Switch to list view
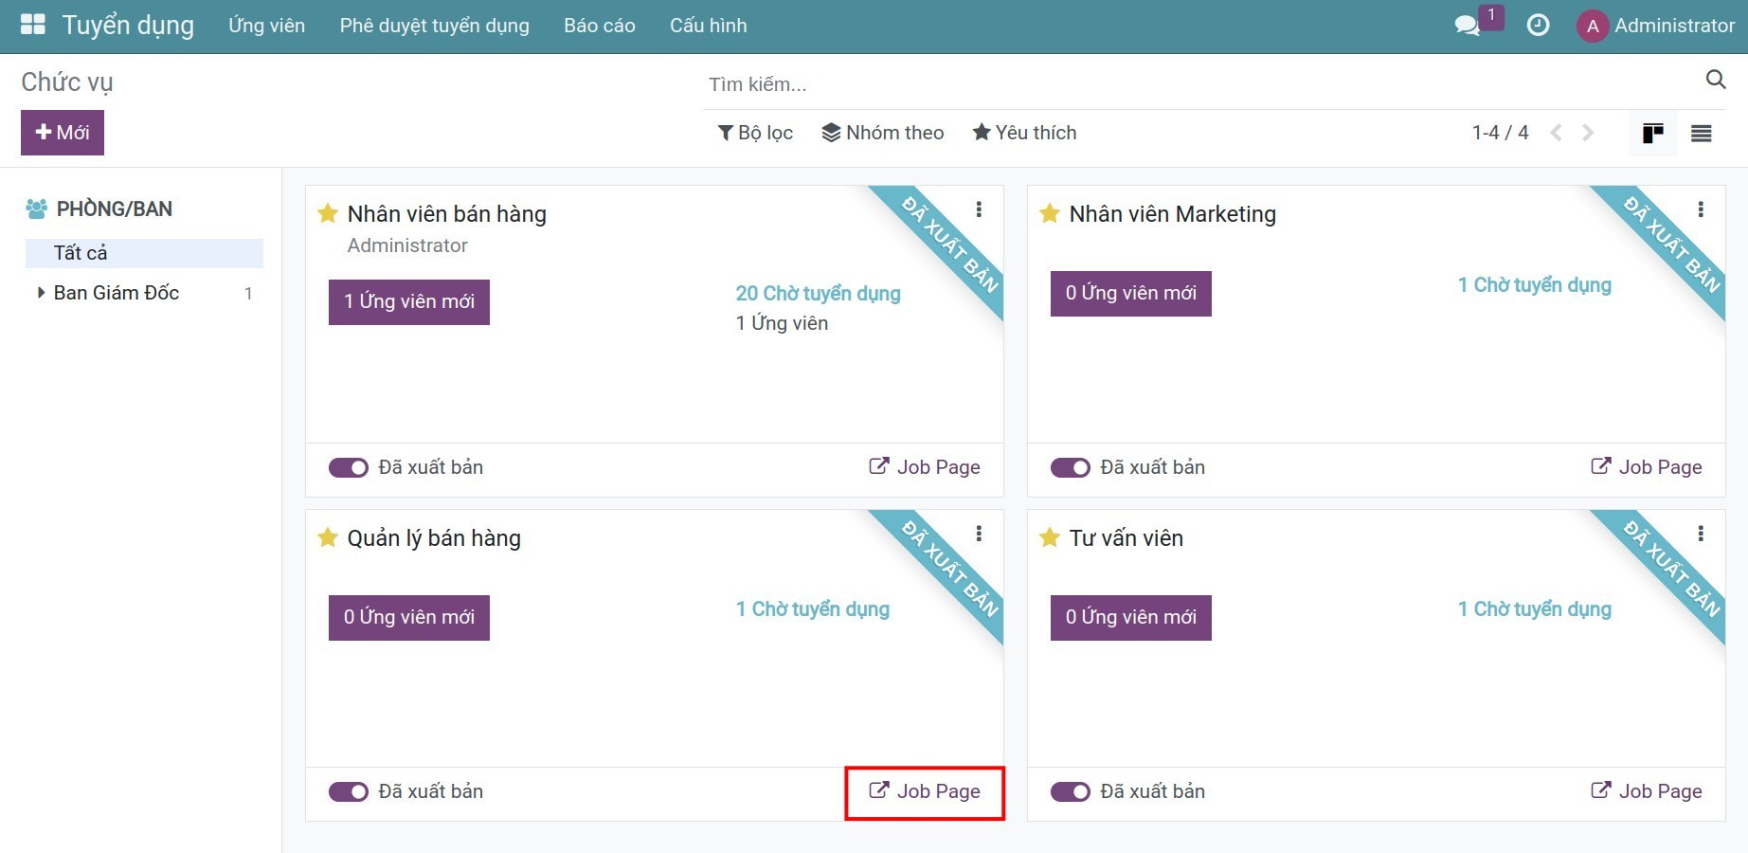The image size is (1748, 853). [x=1701, y=134]
